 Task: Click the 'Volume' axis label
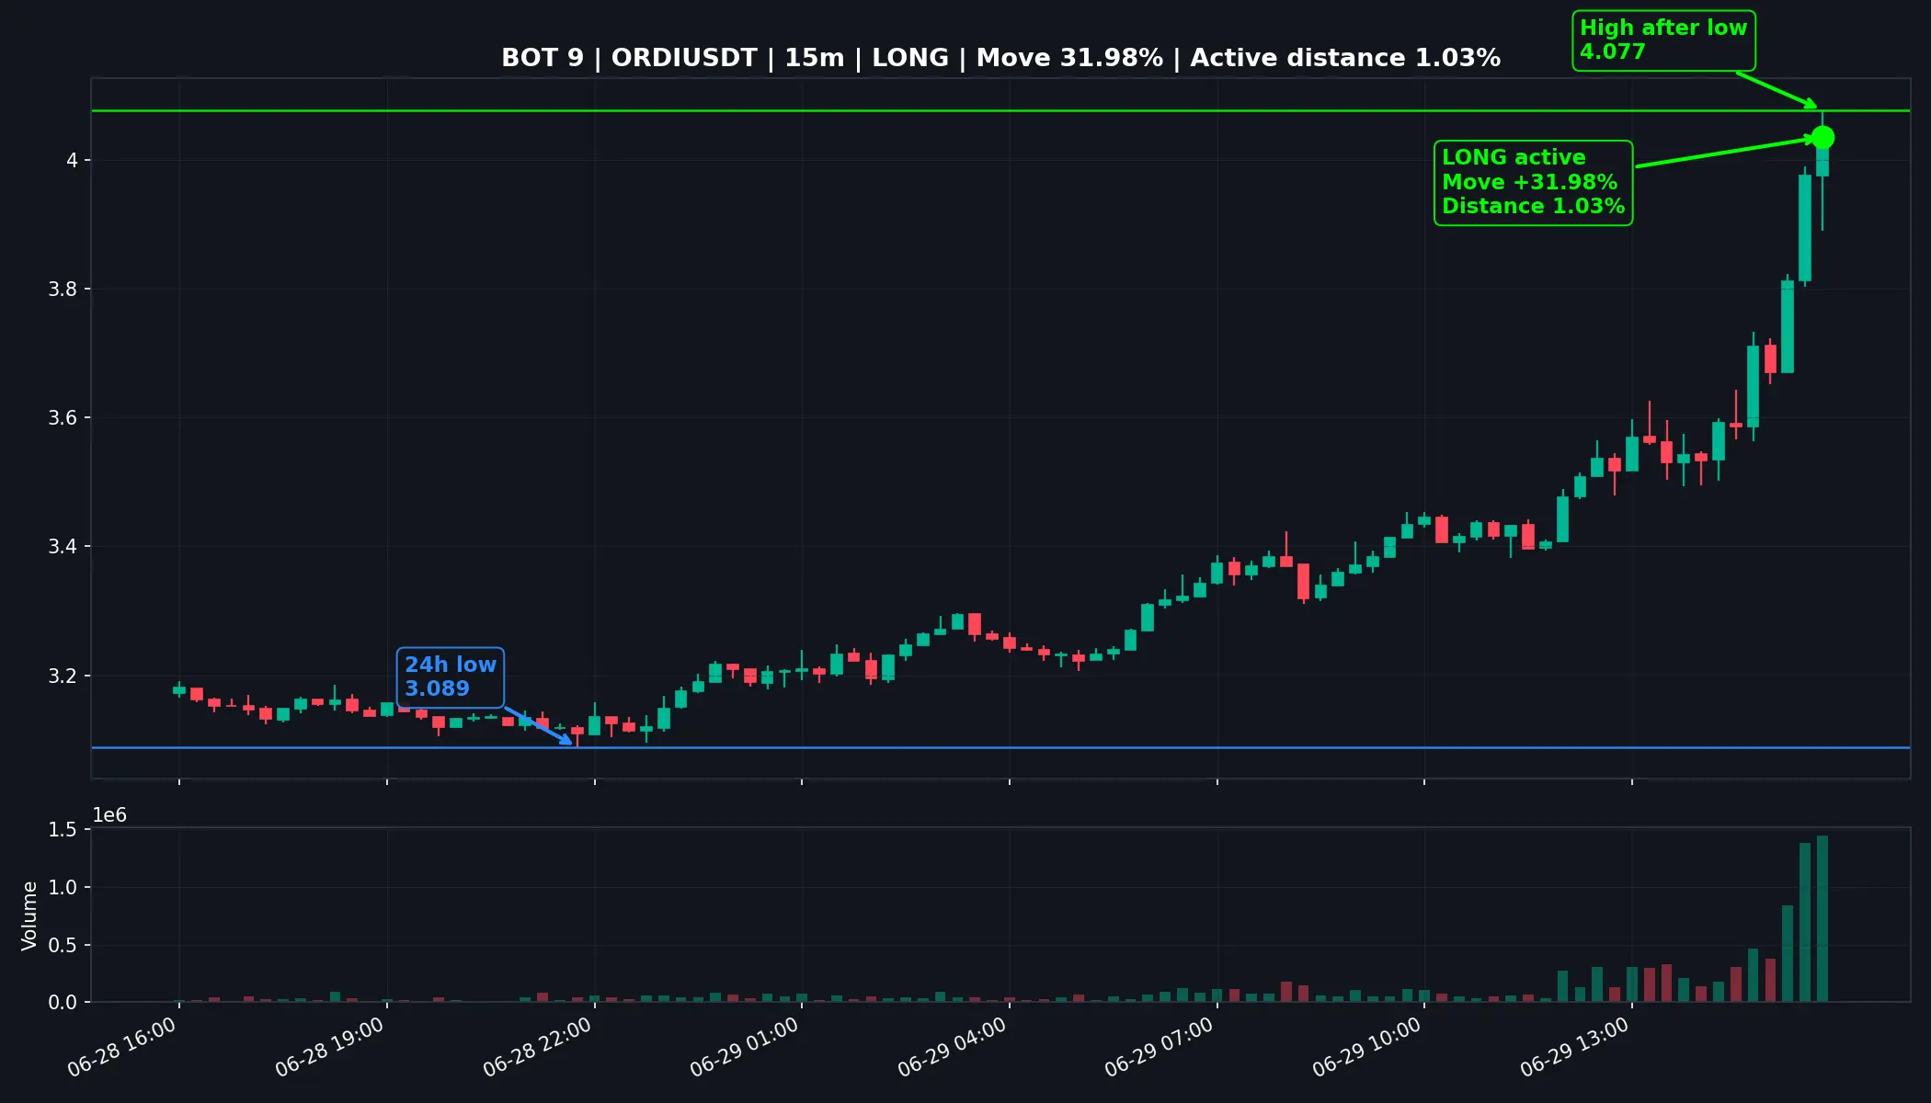[x=29, y=915]
